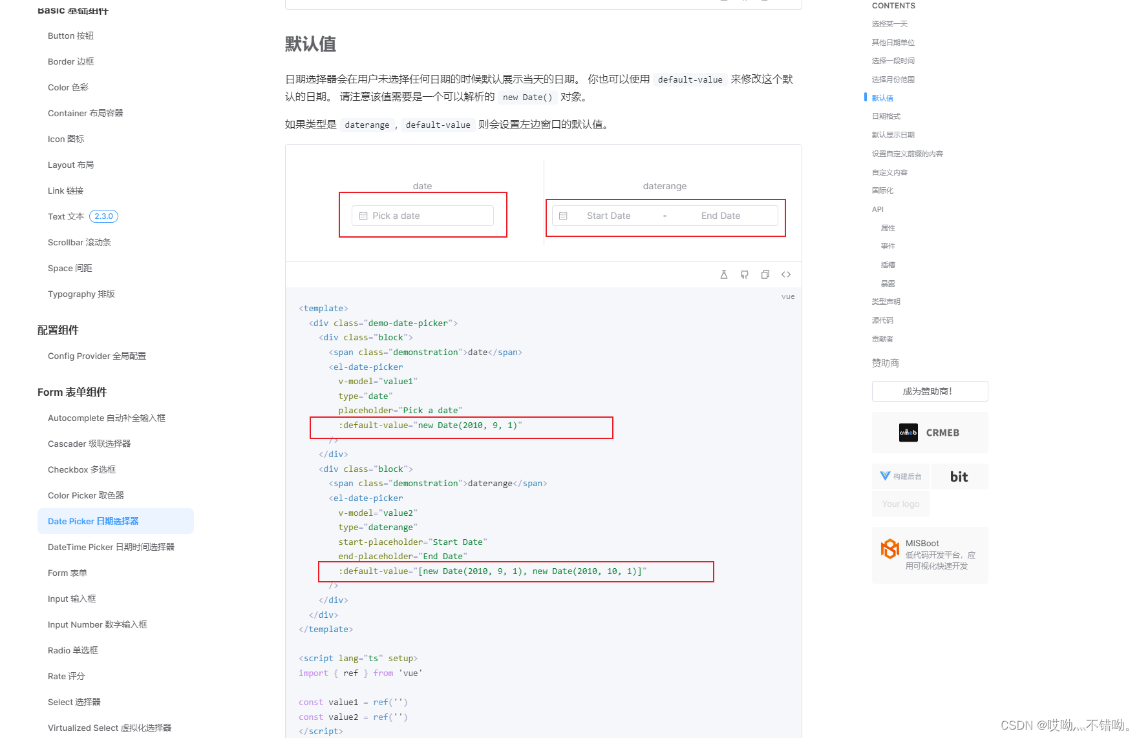Screen dimensions: 1139x738
Task: Open Checkbox 多选框 item
Action: pos(81,469)
